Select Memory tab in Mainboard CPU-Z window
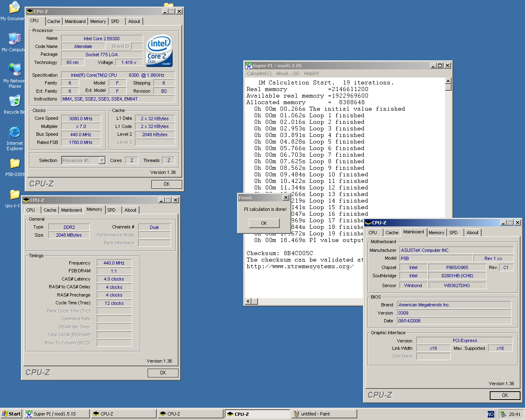 tap(436, 233)
